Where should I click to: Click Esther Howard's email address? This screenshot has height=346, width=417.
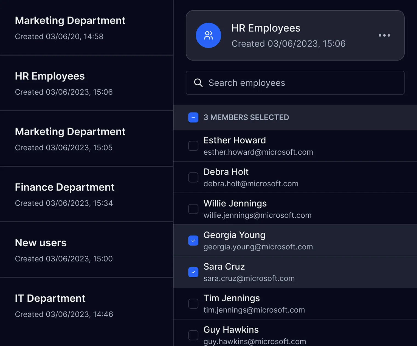[258, 152]
